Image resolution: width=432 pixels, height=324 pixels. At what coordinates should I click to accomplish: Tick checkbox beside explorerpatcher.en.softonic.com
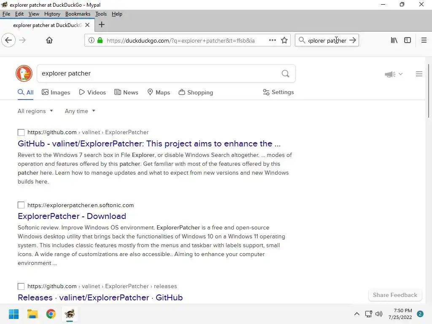[x=21, y=205]
